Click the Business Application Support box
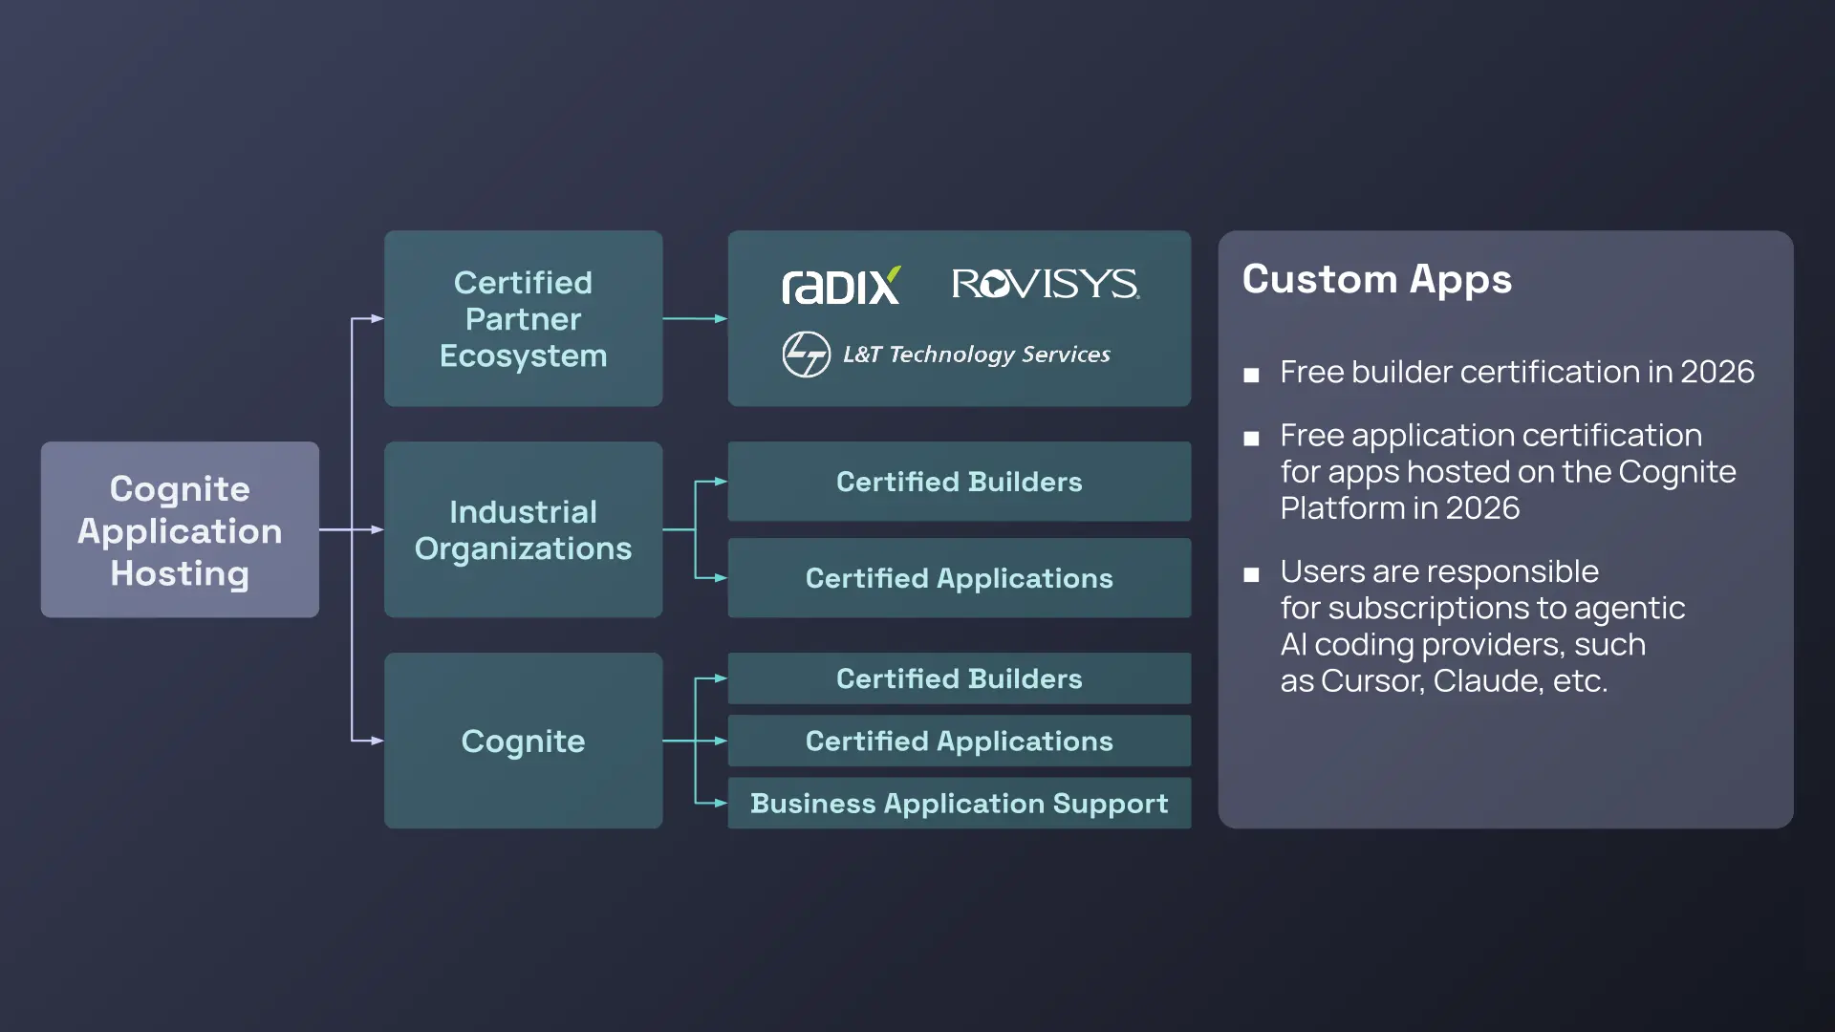1835x1032 pixels. pos(959,803)
